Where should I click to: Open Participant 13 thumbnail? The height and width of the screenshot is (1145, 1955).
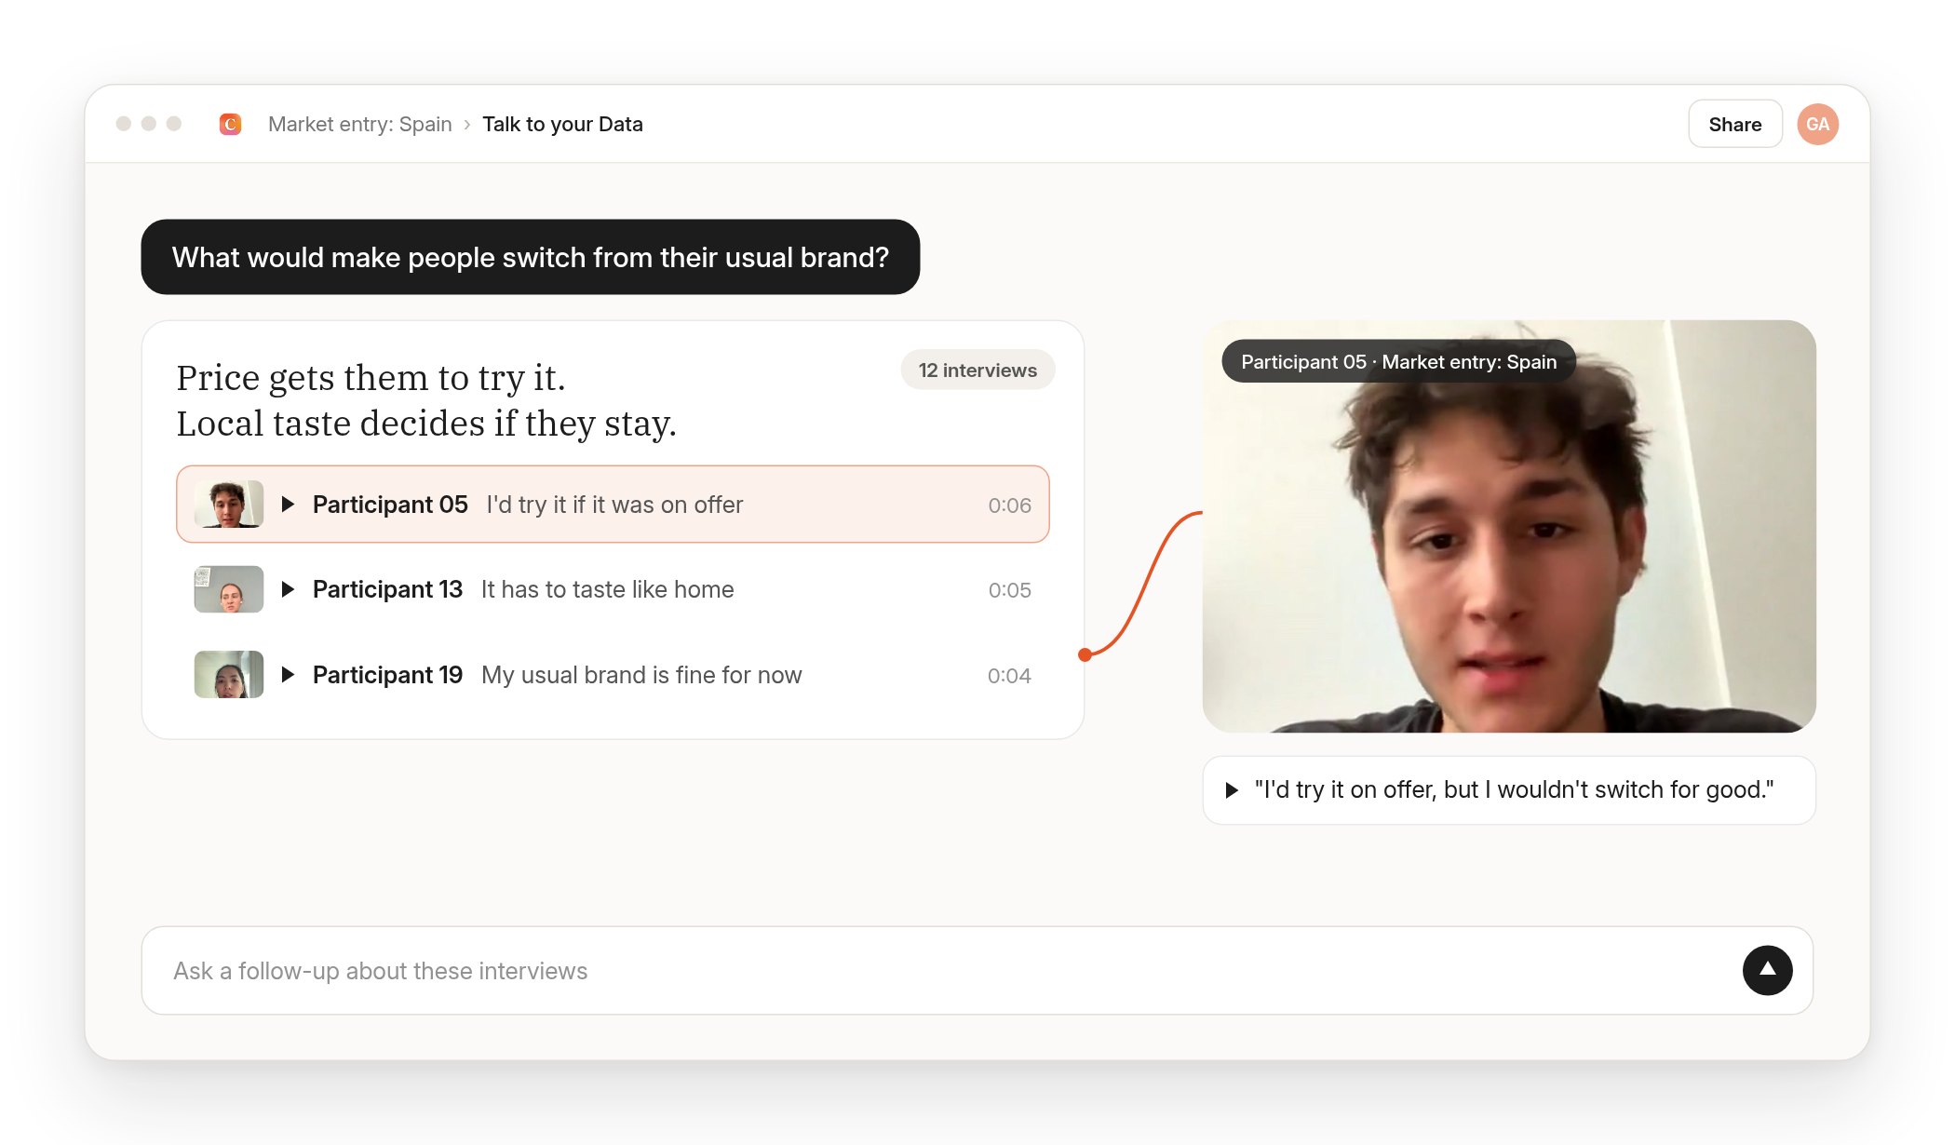click(229, 589)
